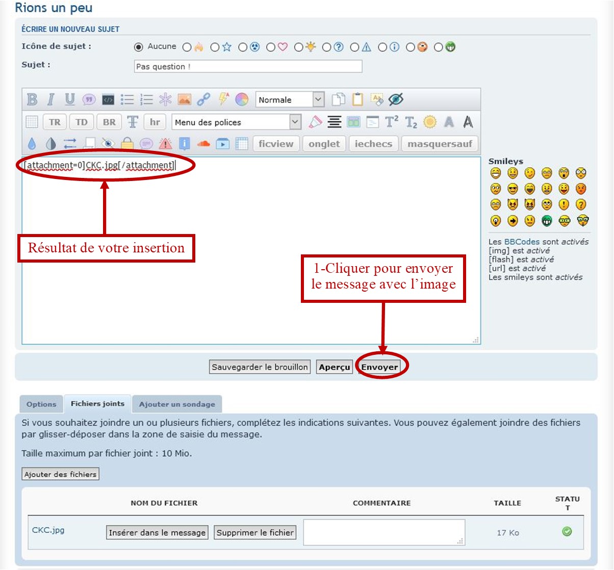
Task: Expand the 'Menu des polices' dropdown
Action: 237,122
